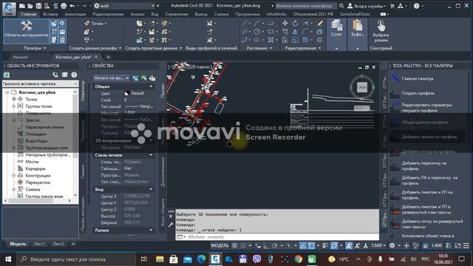The height and width of the screenshot is (266, 473).
Task: Click the help icon in toolspace header
Action: point(74,75)
